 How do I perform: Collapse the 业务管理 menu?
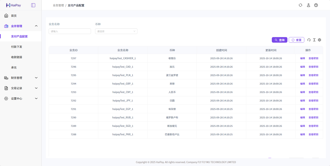click(x=21, y=26)
